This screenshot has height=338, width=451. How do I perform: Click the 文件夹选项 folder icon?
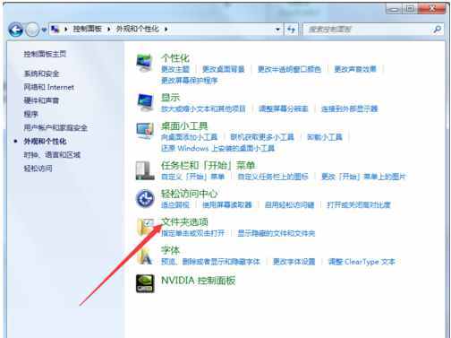click(145, 227)
